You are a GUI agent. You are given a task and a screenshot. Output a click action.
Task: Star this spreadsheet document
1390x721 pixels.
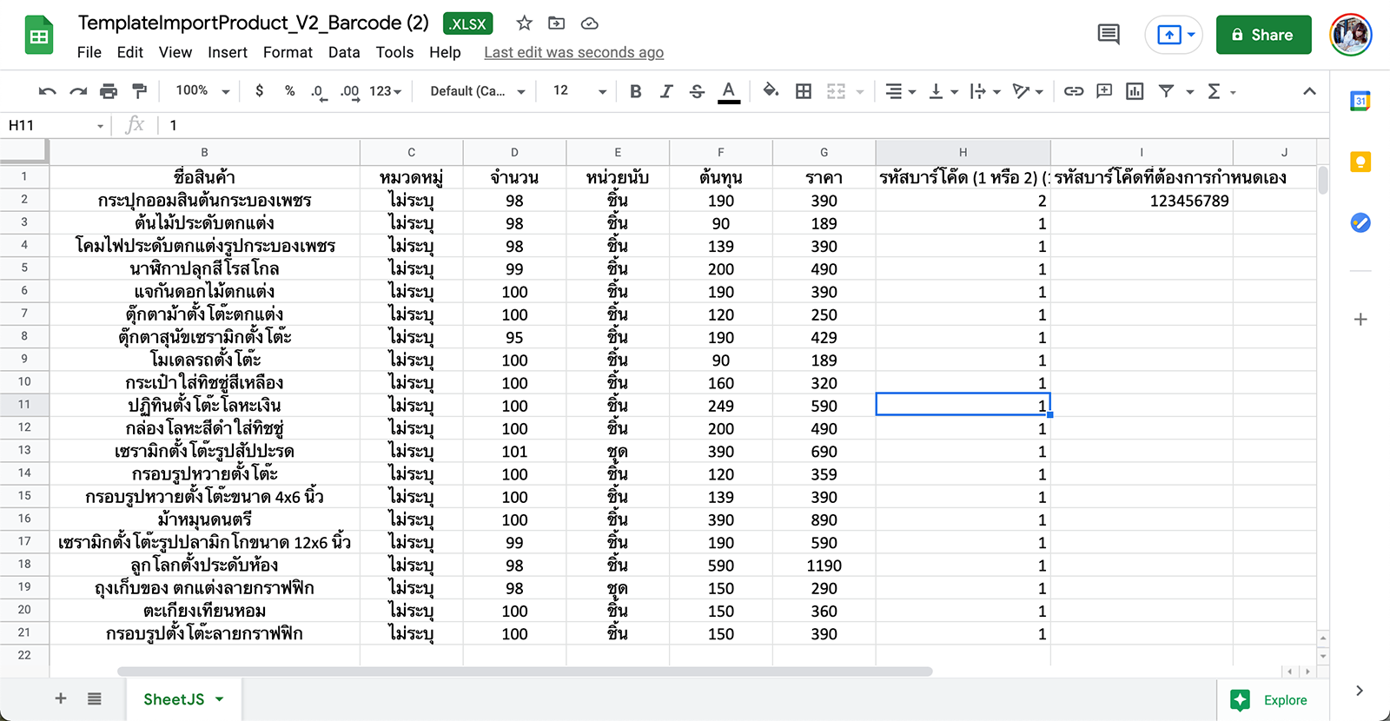[x=524, y=23]
